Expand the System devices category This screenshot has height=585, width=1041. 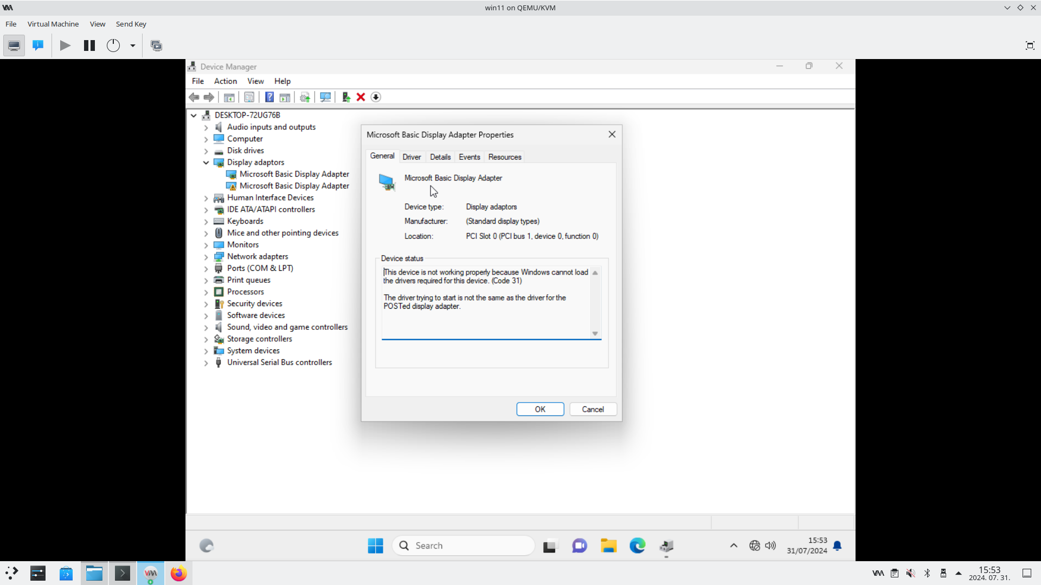click(206, 351)
